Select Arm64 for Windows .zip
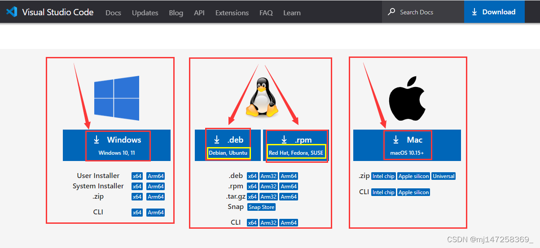Image resolution: width=540 pixels, height=248 pixels. [x=156, y=196]
